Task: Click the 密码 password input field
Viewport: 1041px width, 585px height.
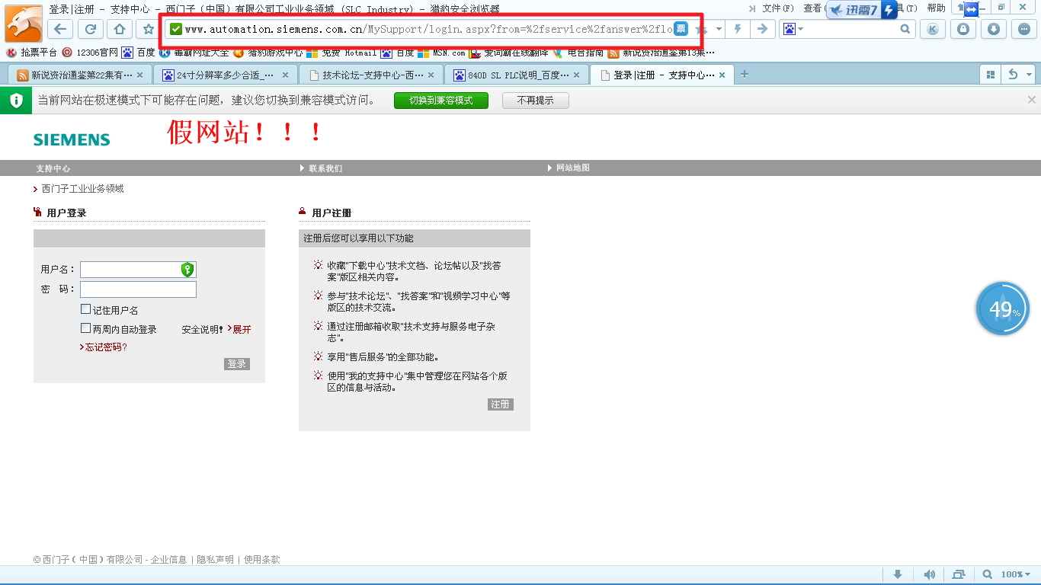Action: (x=138, y=289)
